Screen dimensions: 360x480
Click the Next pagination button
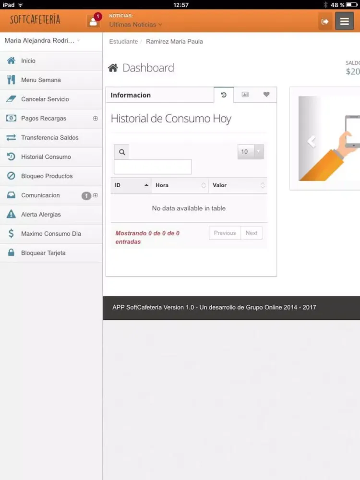[x=252, y=233]
